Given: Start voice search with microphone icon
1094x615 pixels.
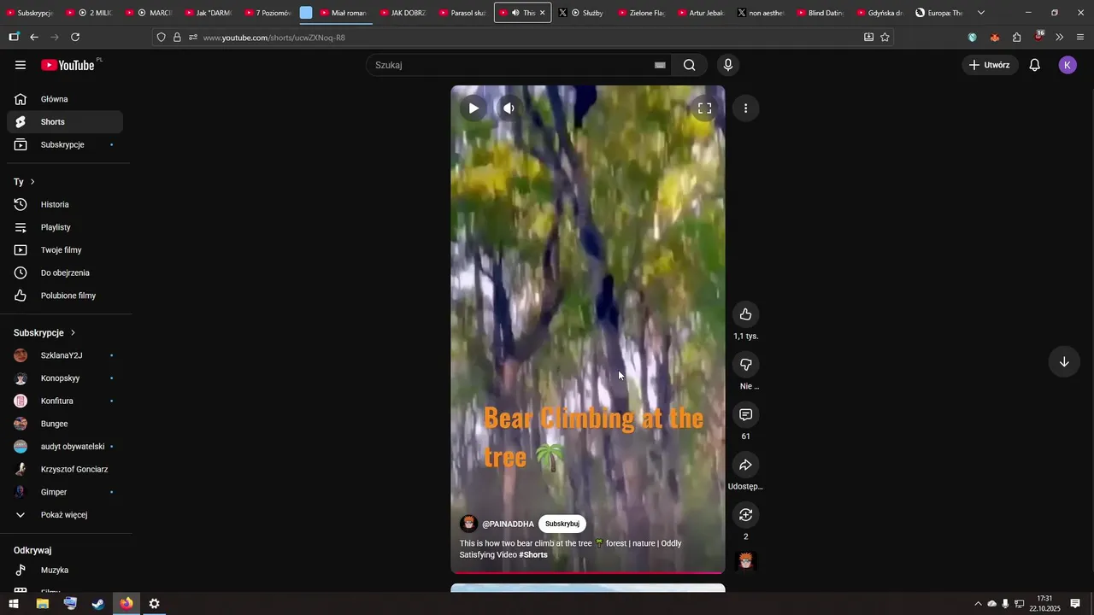Looking at the screenshot, I should [x=728, y=65].
